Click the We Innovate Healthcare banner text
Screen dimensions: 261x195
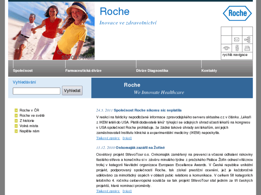click(159, 92)
